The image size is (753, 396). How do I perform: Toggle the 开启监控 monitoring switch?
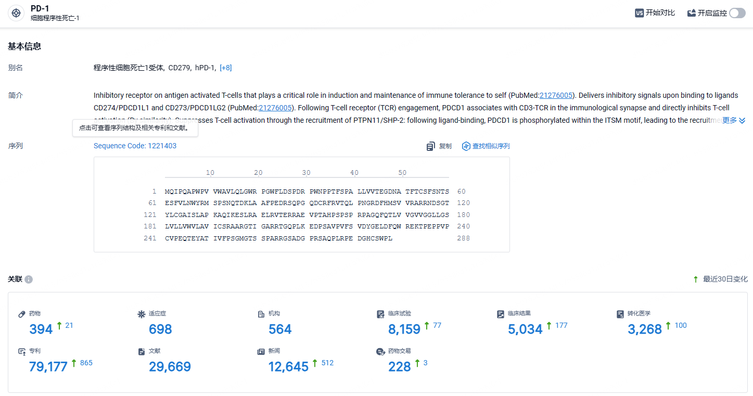pos(737,13)
